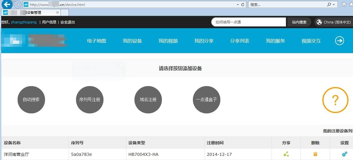Open the 我的设备 navigation tab
Screen dimensions: 353x160
point(132,41)
